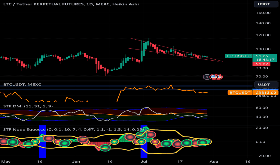
Task: Click the 100.00 price axis label
Action: 263,49
